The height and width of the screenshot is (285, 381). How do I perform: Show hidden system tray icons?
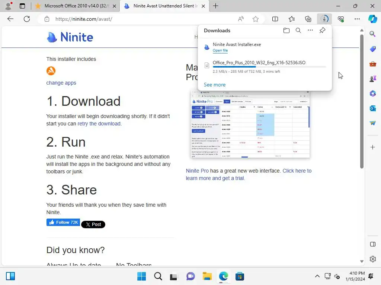(x=317, y=276)
